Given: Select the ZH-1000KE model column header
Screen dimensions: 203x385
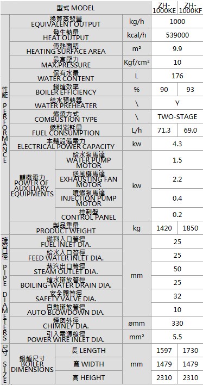Looking at the screenshot, I should coord(164,8).
